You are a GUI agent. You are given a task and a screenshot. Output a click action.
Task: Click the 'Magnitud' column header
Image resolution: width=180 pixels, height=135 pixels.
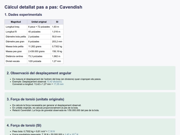[16, 22]
